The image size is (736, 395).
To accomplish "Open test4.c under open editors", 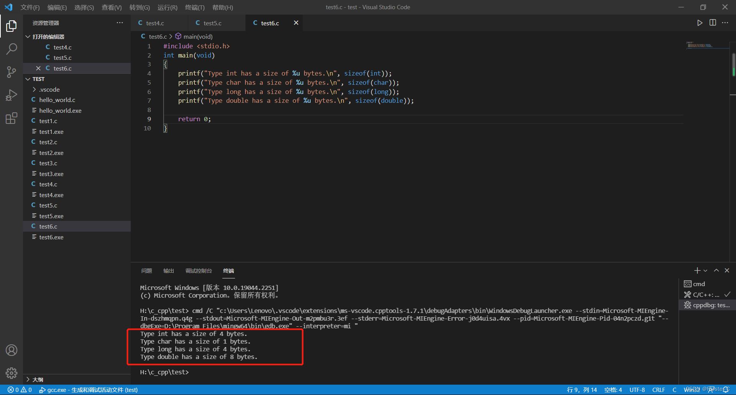I will 77,47.
